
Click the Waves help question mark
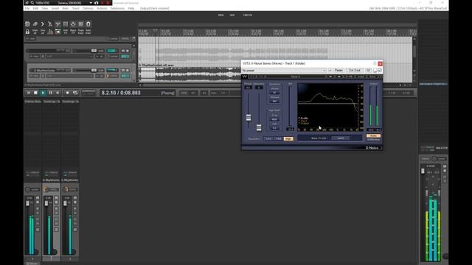click(x=381, y=77)
